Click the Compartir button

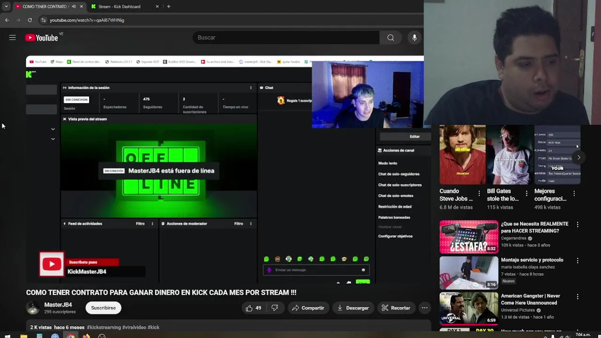coord(308,308)
